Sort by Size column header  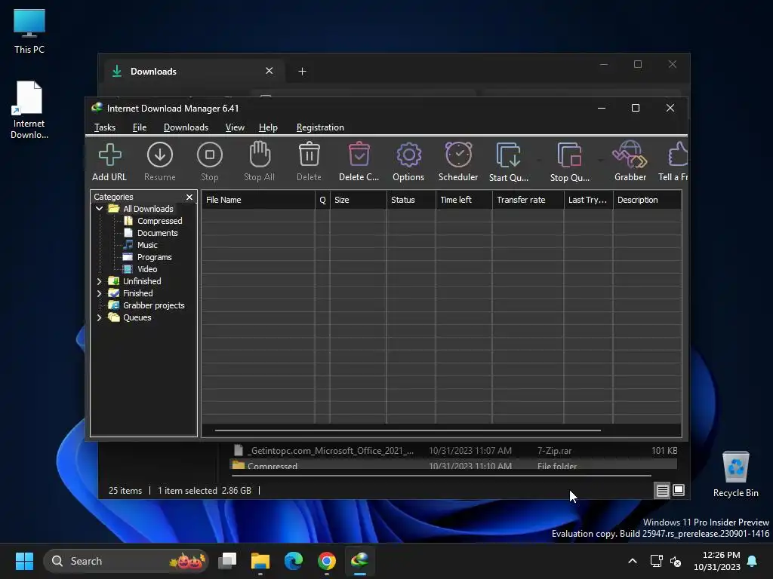pos(359,200)
